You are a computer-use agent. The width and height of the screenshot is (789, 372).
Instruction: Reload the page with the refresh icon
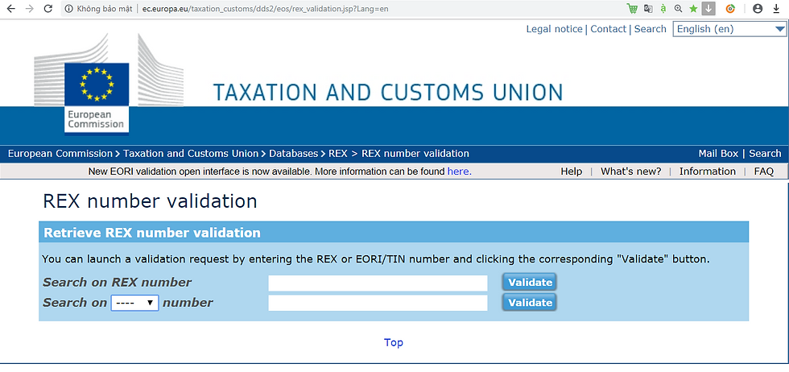(x=48, y=9)
